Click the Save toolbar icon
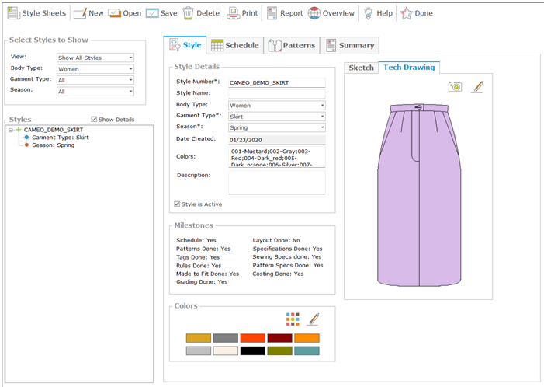Viewport: 544px width, 387px height. 152,13
